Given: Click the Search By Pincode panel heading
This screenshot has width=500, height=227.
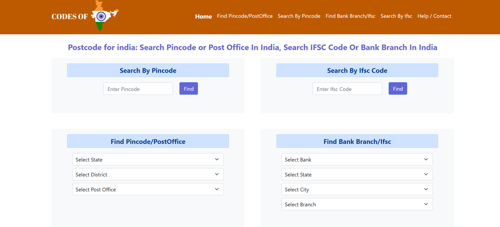Looking at the screenshot, I should pos(148,70).
